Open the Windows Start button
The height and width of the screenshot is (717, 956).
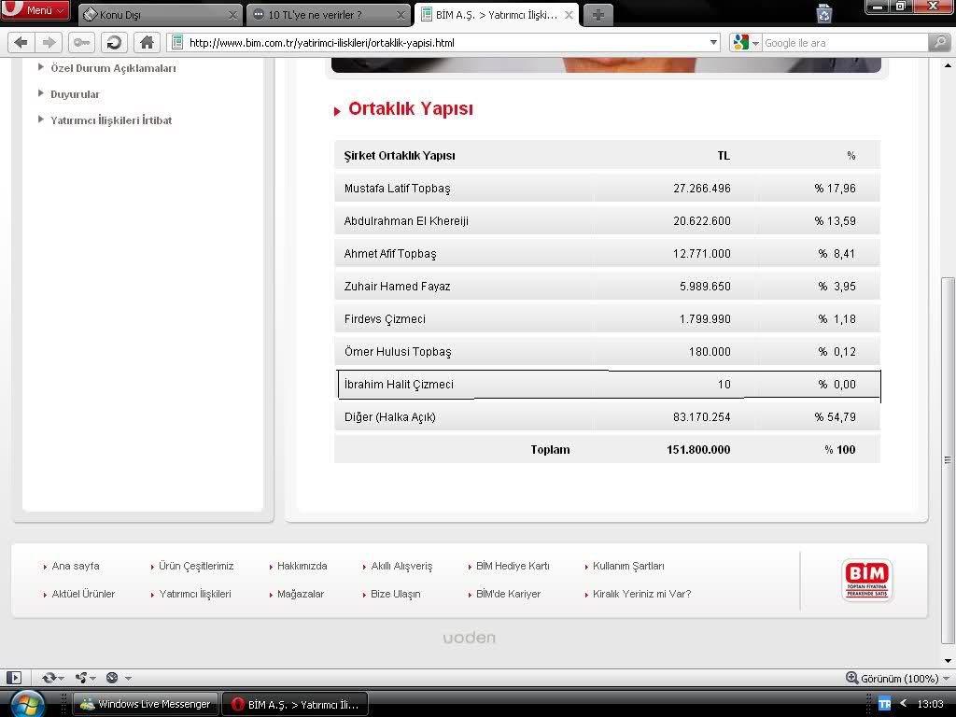point(27,705)
